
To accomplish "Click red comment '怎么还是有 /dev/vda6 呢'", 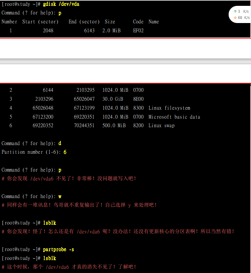I will 78,231.
